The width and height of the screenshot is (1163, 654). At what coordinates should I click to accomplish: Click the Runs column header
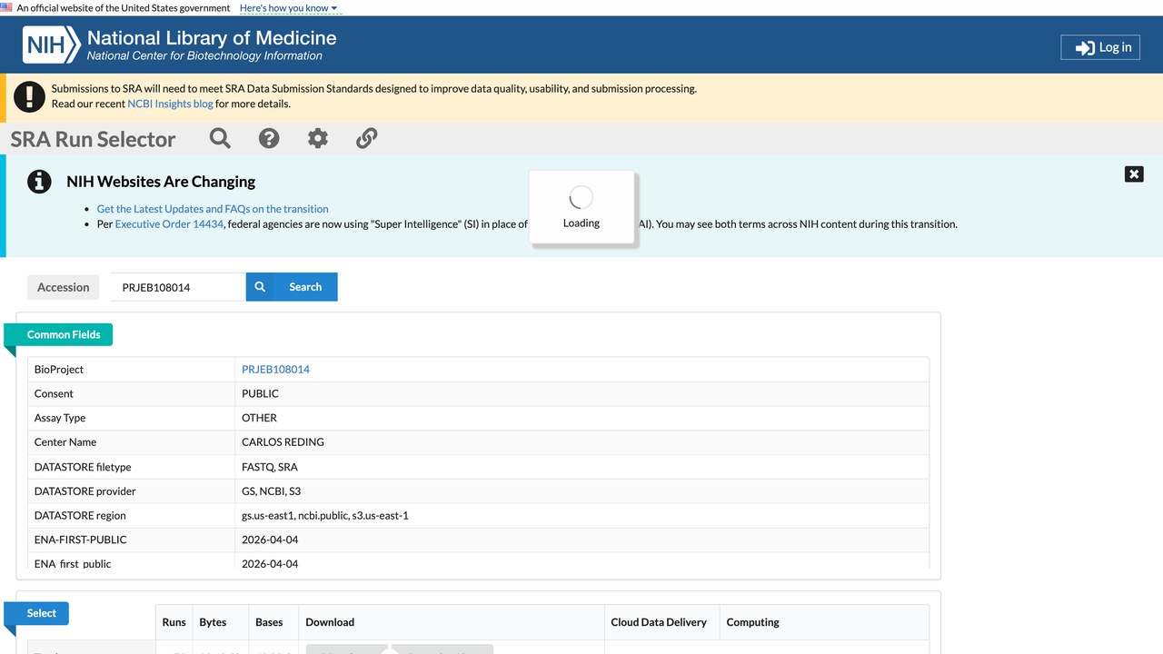pyautogui.click(x=174, y=622)
